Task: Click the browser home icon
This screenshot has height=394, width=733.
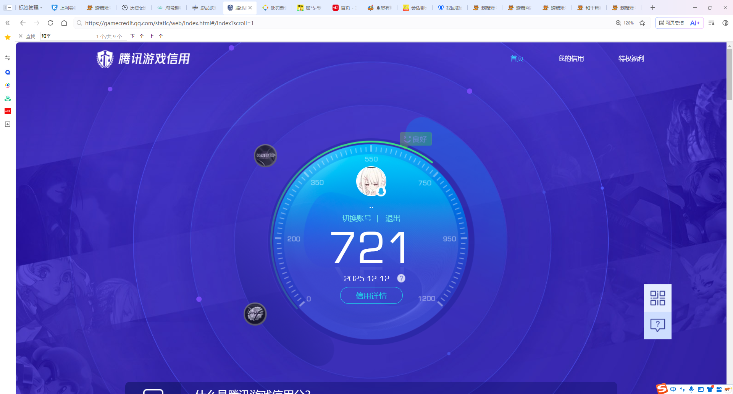Action: click(64, 23)
